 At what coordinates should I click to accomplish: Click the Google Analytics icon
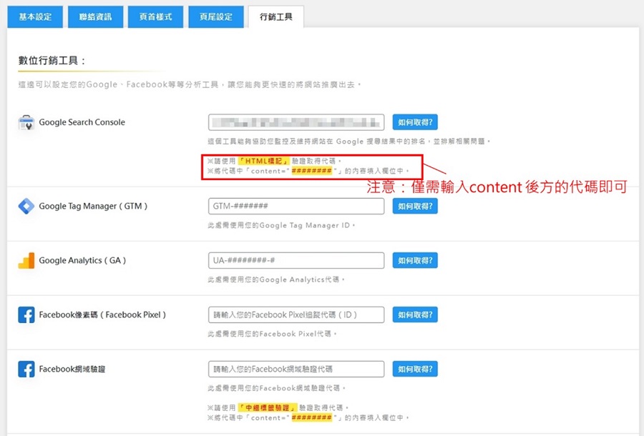click(26, 260)
